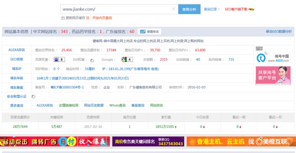Screen dimensions: 296x153
Task: Click the Baidu paw weight icon
Action: [59, 60]
